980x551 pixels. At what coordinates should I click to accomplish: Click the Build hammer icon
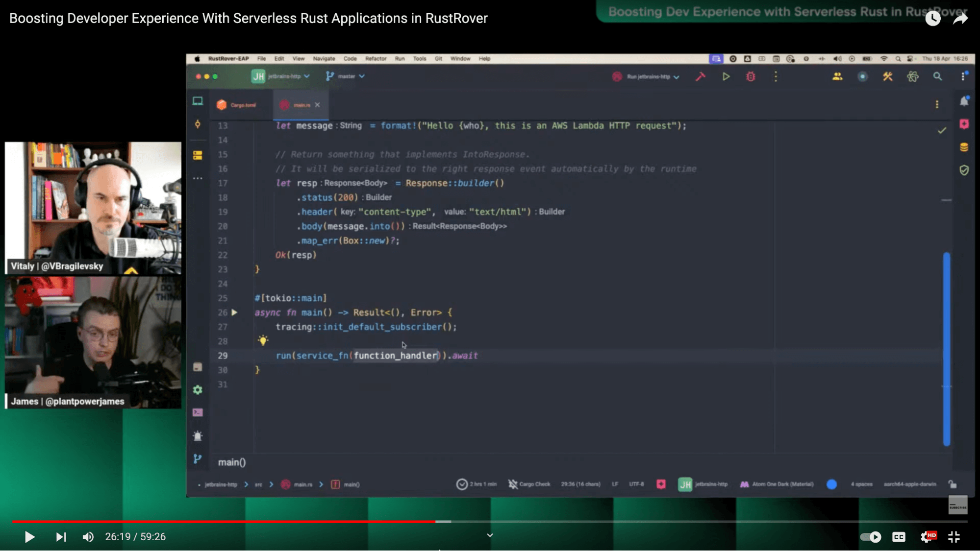(701, 76)
